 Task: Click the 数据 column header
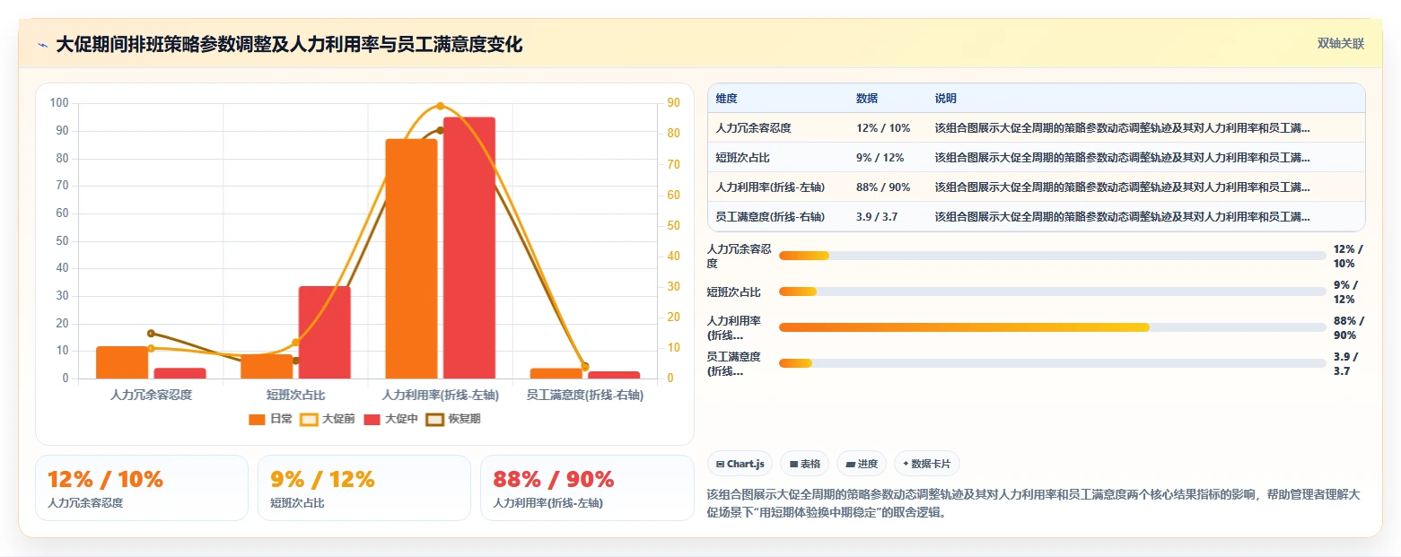[x=867, y=98]
